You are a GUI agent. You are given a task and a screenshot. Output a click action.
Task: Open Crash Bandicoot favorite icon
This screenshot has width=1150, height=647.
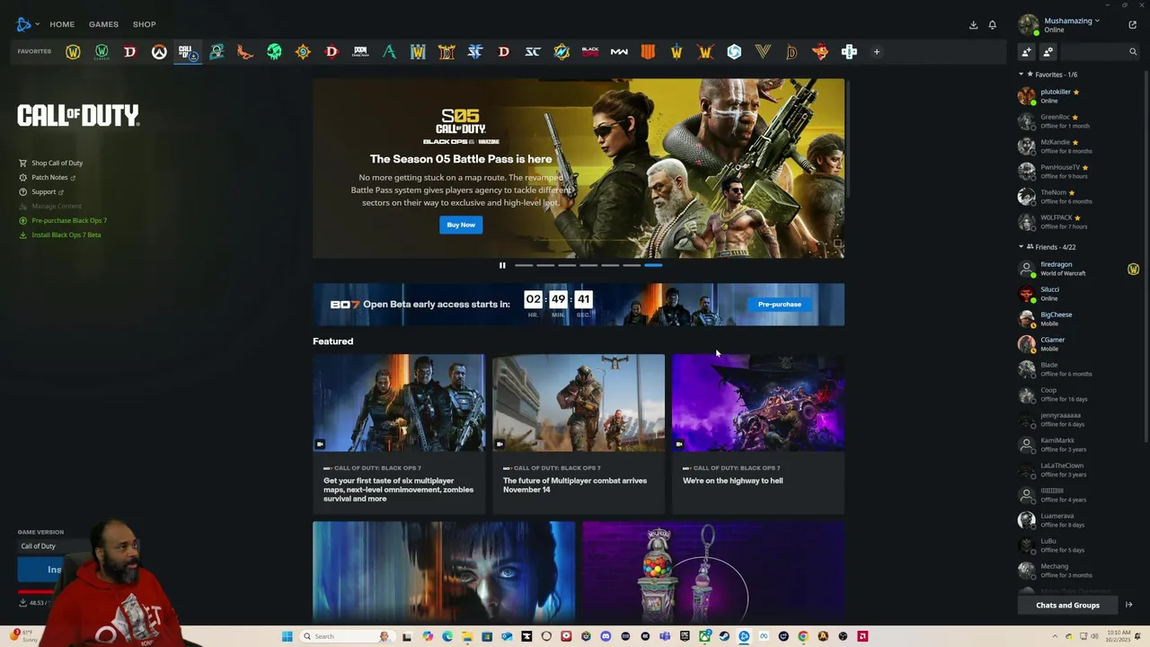pyautogui.click(x=820, y=52)
